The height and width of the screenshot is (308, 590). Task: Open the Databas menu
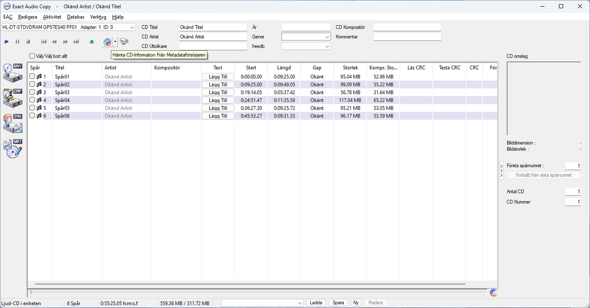click(x=76, y=17)
